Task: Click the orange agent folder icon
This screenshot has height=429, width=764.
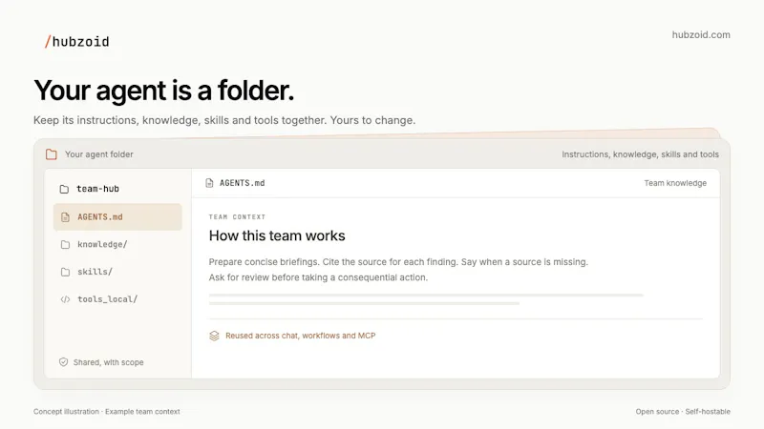Action: click(52, 154)
